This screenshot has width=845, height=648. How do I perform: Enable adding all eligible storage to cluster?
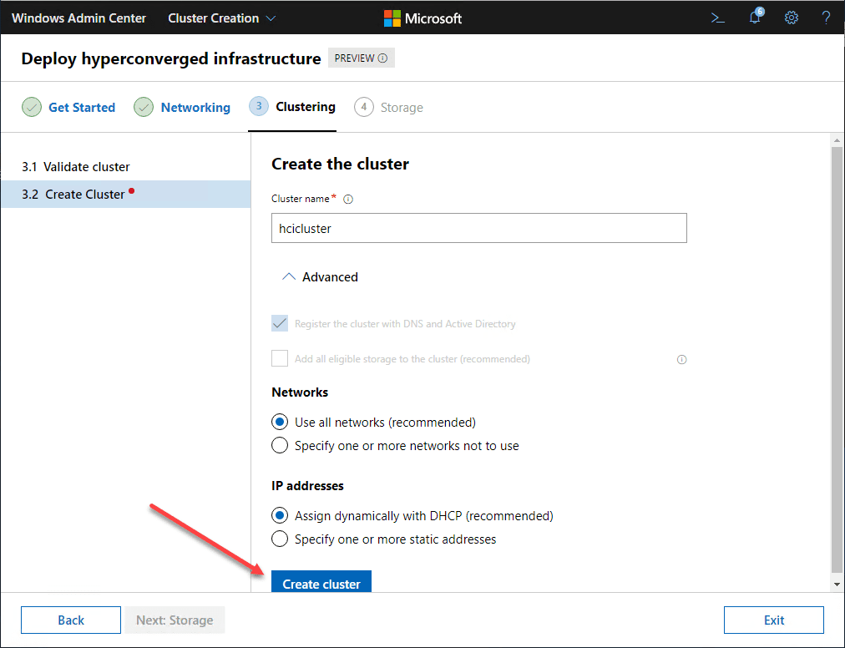click(x=279, y=358)
